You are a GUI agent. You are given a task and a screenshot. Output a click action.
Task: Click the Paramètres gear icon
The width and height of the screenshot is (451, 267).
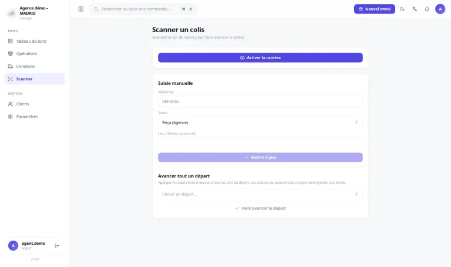click(x=11, y=117)
